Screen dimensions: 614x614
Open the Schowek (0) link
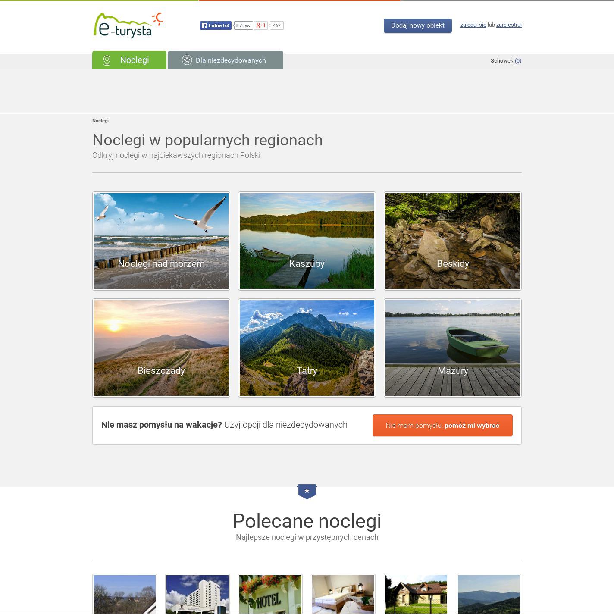[506, 61]
